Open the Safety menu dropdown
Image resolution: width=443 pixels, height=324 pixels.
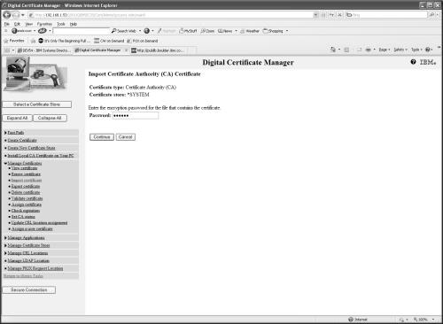pos(400,50)
